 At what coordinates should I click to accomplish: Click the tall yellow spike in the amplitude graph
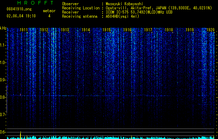20,135
